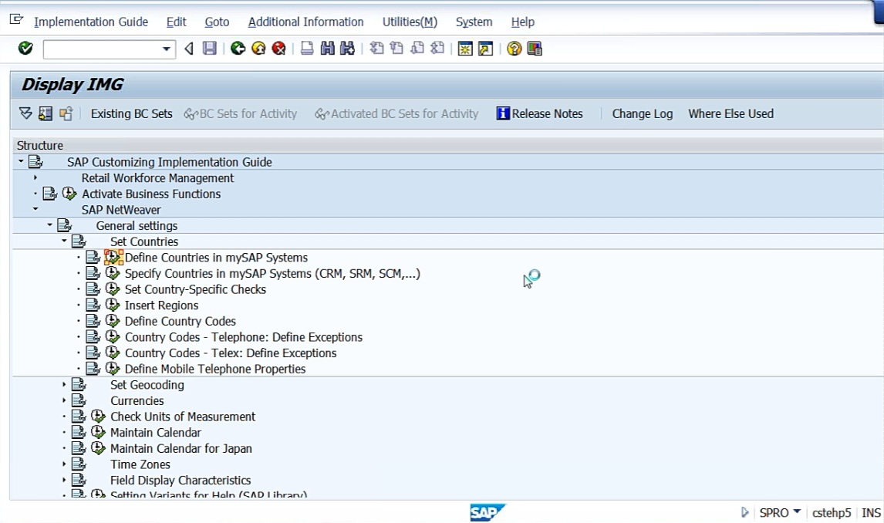Click the INS insert mode indicator
The width and height of the screenshot is (884, 523).
click(x=871, y=513)
